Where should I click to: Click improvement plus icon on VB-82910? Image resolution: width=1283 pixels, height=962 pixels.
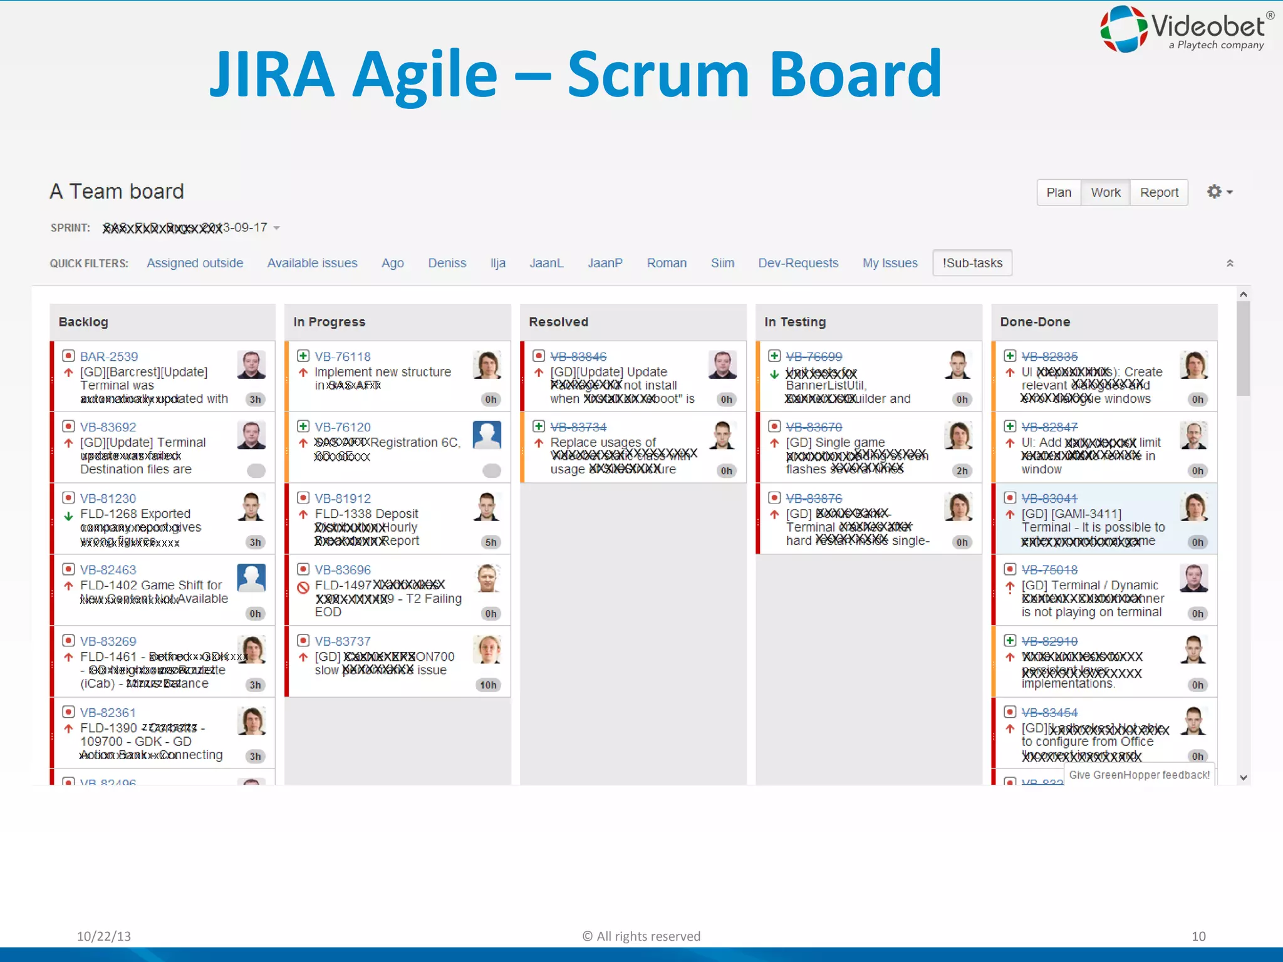click(x=1010, y=641)
